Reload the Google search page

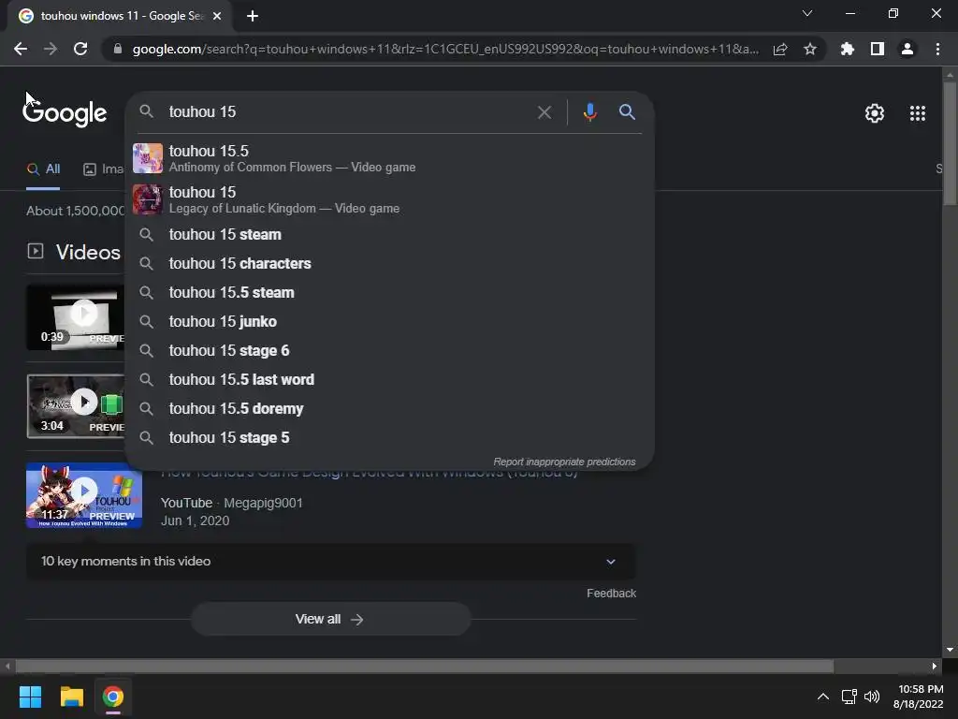(x=80, y=49)
